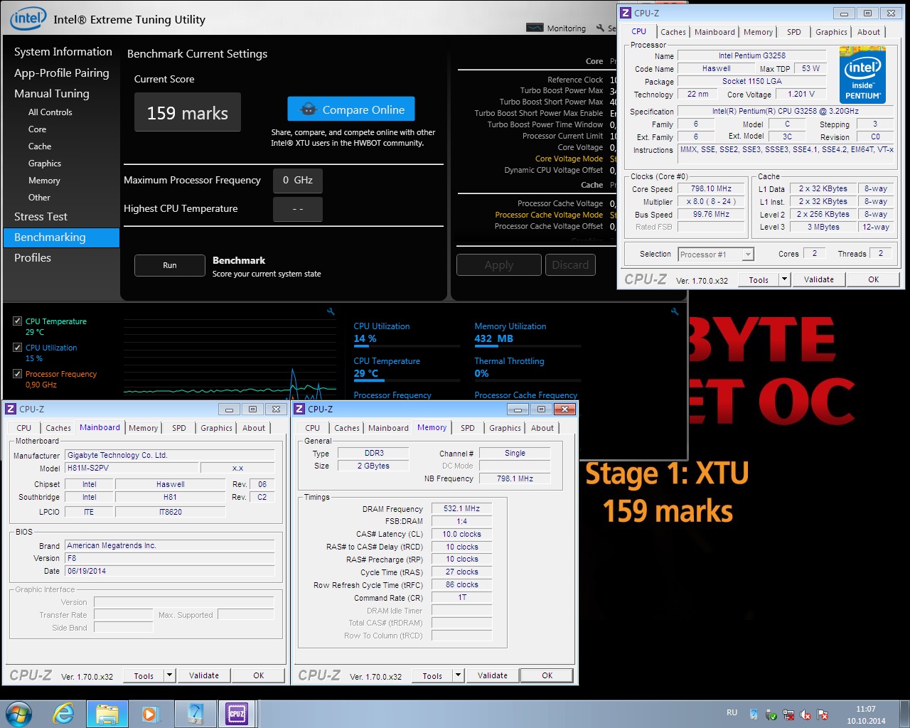Screen dimensions: 910x728
Task: Open System Information in XTU sidebar
Action: [63, 52]
